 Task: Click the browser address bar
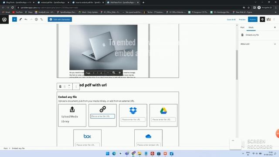pos(130,8)
